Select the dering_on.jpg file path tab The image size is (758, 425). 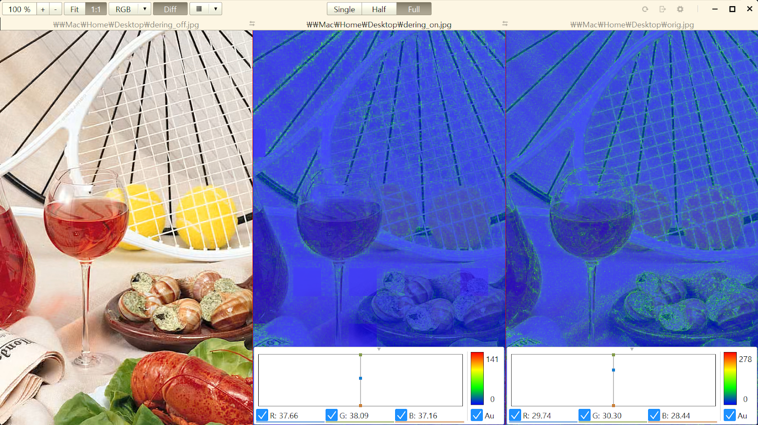379,24
